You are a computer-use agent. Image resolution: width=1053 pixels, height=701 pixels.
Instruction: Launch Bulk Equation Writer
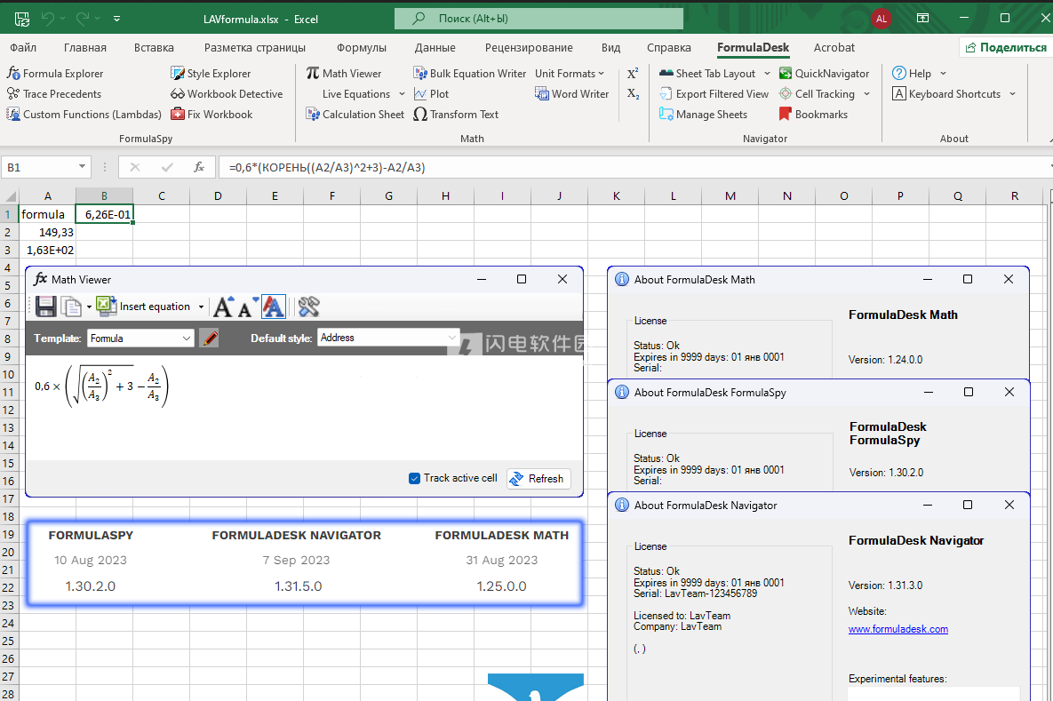pos(469,73)
